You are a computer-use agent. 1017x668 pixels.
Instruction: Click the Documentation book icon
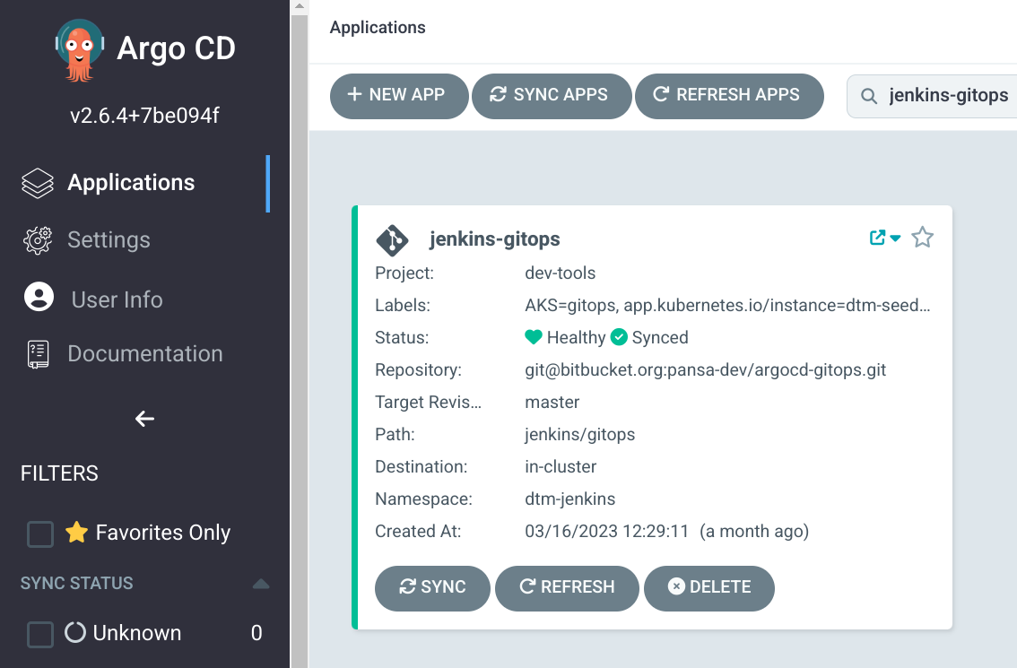tap(38, 354)
